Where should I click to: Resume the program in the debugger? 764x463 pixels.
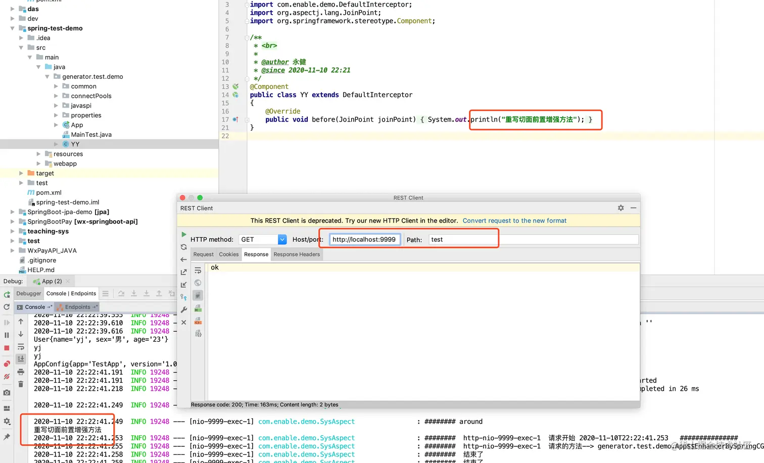pyautogui.click(x=7, y=323)
